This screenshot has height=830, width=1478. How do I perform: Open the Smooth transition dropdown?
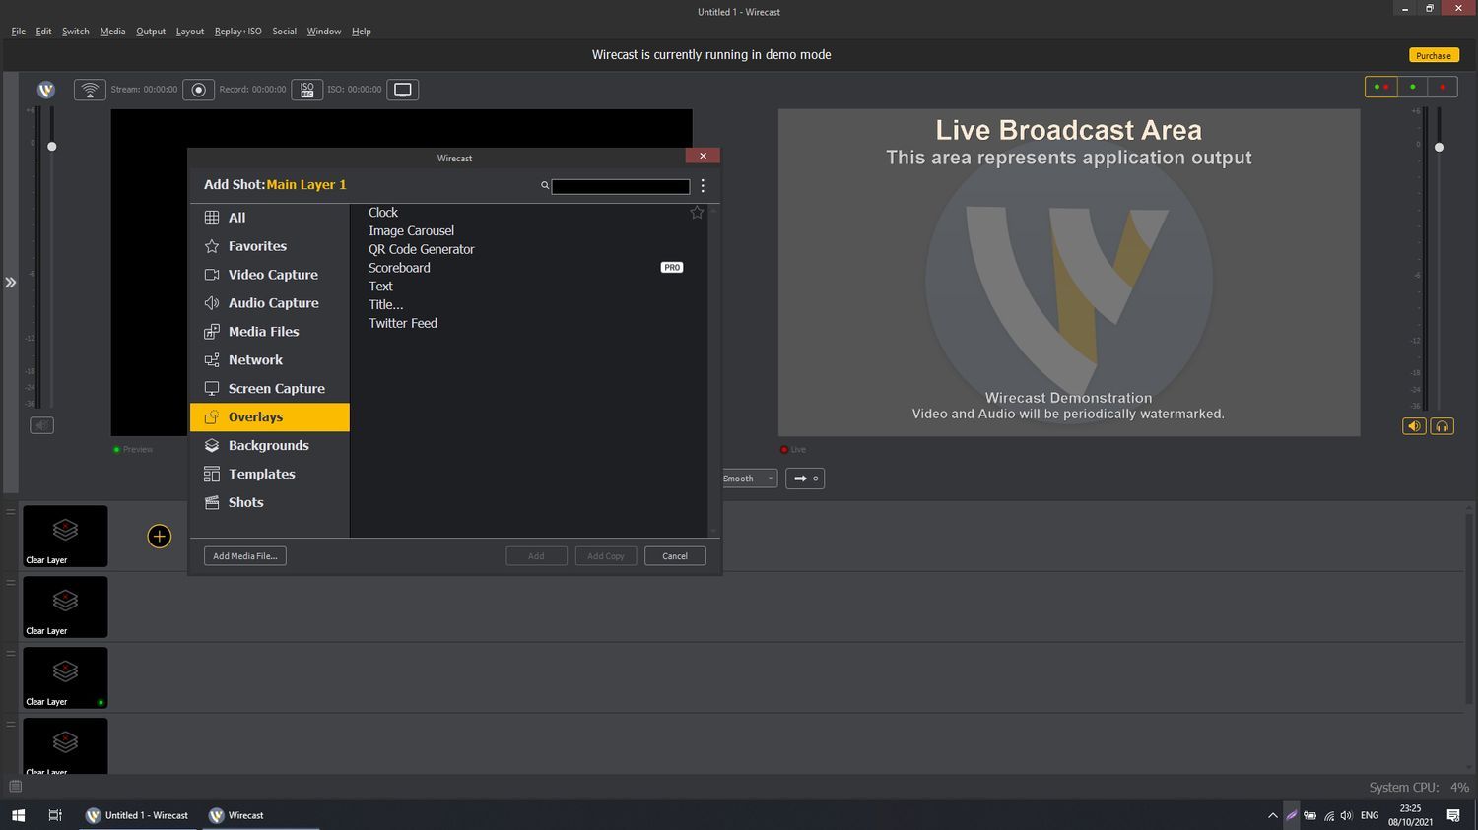coord(748,479)
